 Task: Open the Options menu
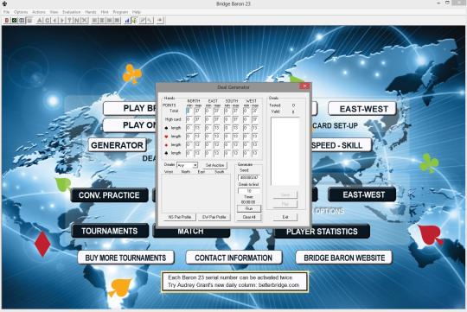click(21, 12)
